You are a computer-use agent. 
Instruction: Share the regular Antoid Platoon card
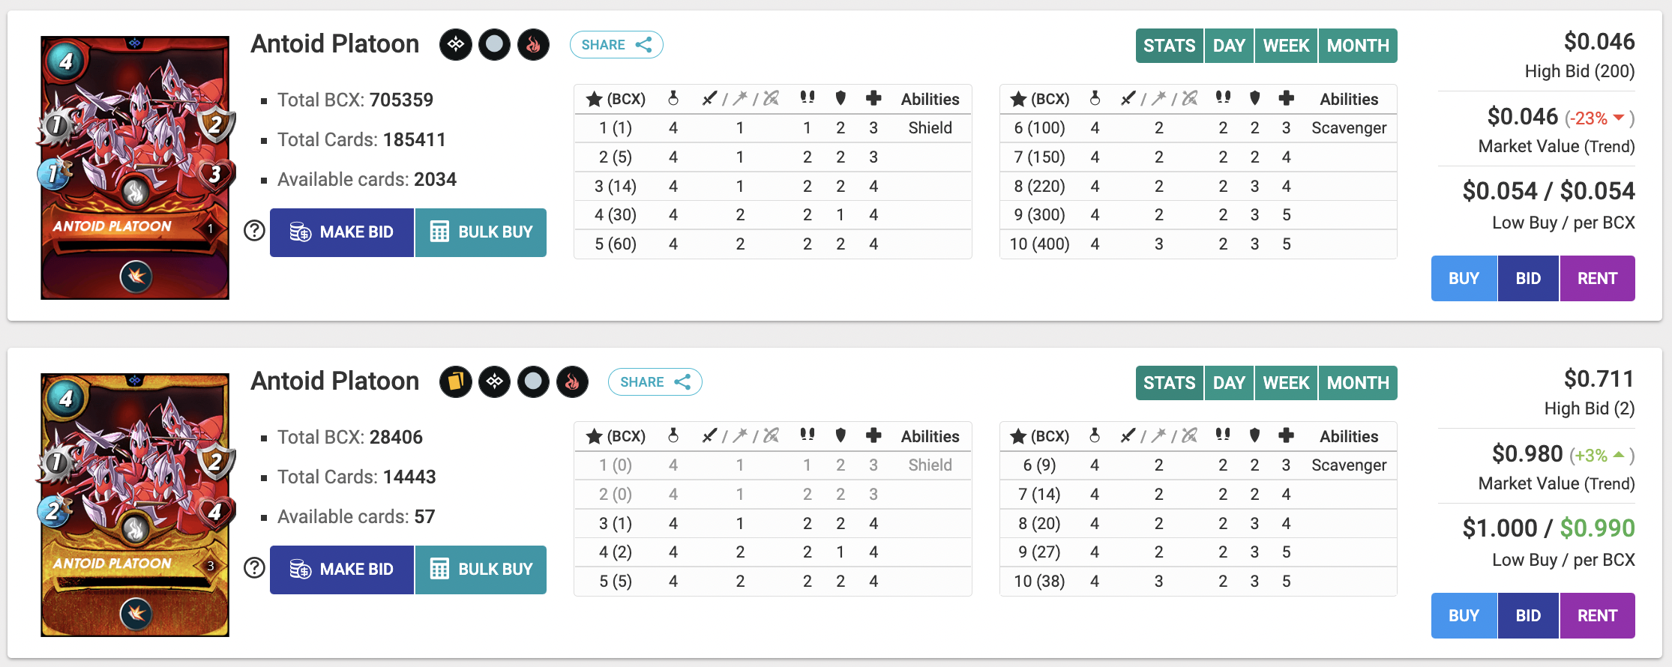(x=616, y=45)
